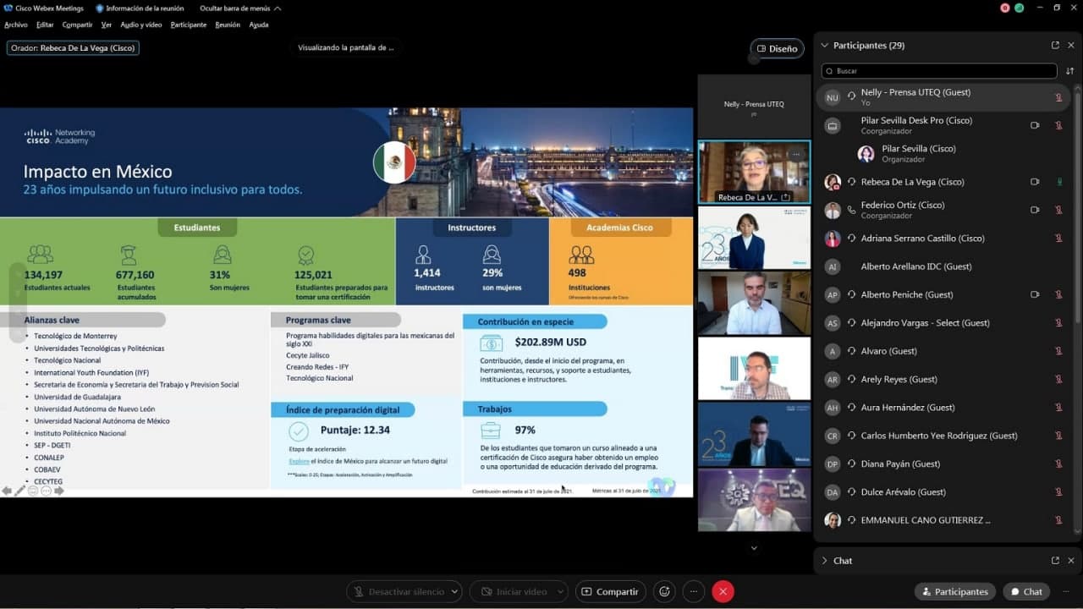The width and height of the screenshot is (1083, 609).
Task: Click the Explore link in the shared slide
Action: click(299, 461)
